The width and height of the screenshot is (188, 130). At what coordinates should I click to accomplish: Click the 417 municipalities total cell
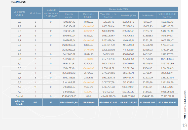point(35,102)
